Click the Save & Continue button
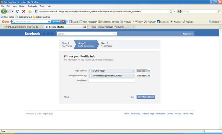This screenshot has height=134, width=222. [146, 97]
